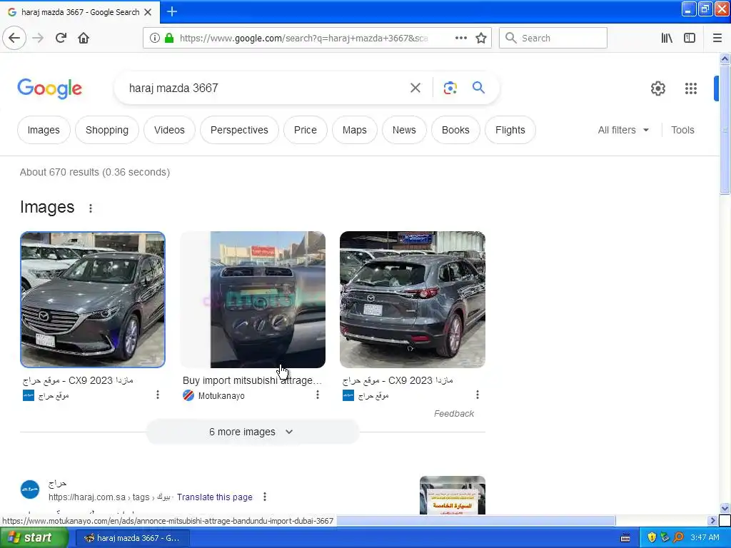This screenshot has width=731, height=548.
Task: Open the Mitsubishi dashboard image thumbnail
Action: point(253,300)
